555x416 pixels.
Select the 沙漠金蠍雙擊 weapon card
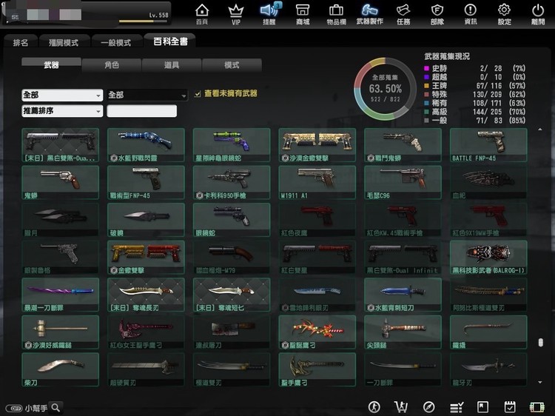(x=317, y=145)
